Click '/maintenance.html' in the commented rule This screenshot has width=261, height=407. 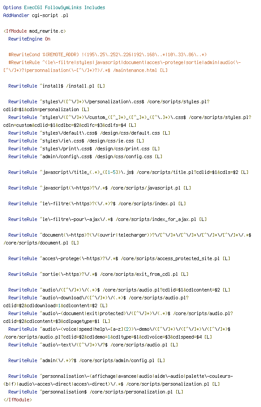(x=135, y=70)
